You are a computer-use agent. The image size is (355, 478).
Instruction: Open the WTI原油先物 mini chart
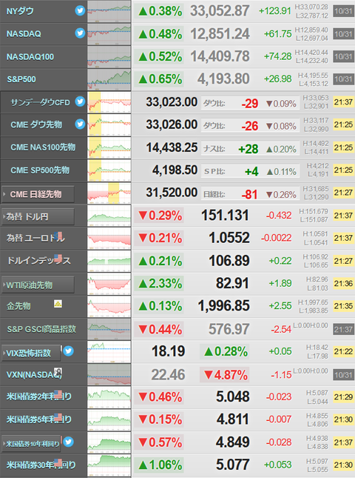(x=109, y=284)
